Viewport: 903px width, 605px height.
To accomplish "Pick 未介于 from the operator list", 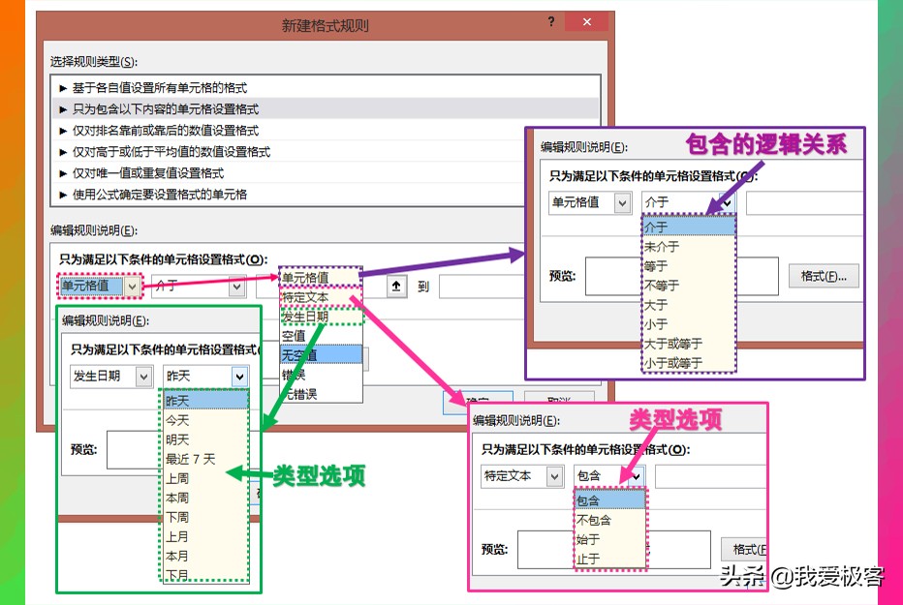I will tap(689, 247).
